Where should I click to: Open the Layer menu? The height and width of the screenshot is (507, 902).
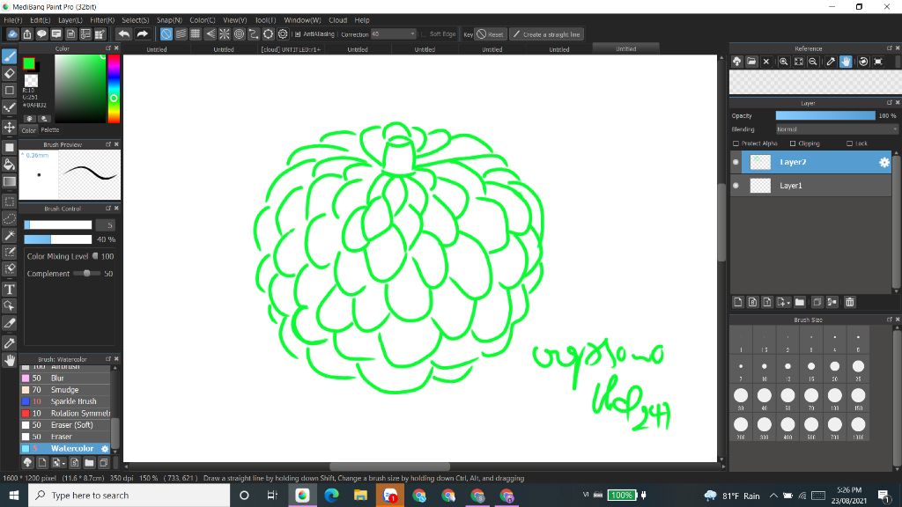click(x=70, y=20)
